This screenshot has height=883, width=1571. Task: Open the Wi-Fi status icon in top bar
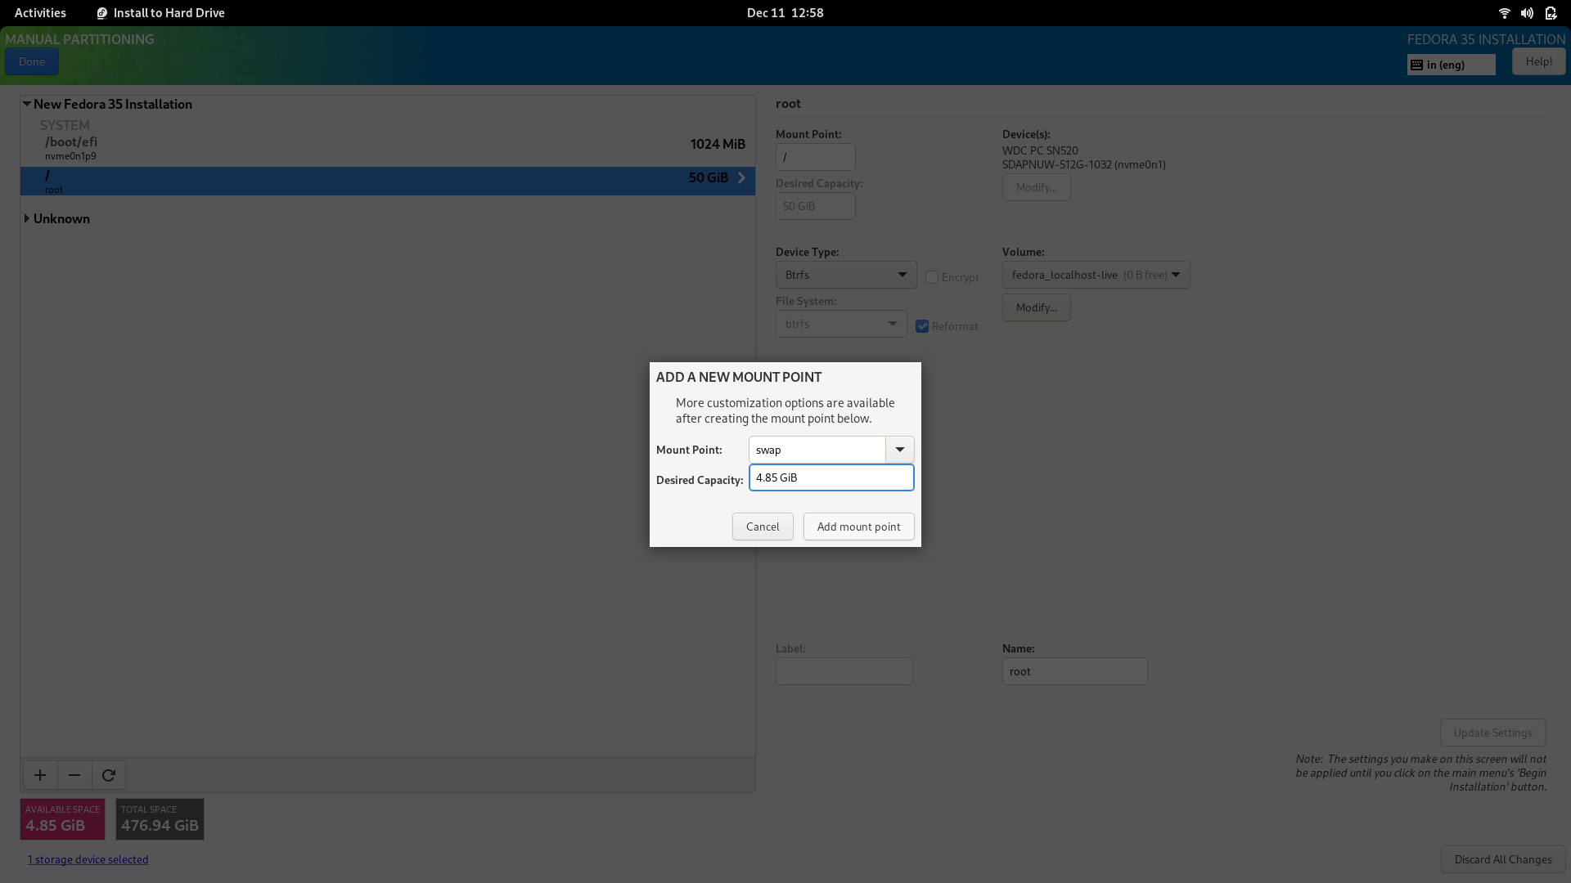[1504, 13]
